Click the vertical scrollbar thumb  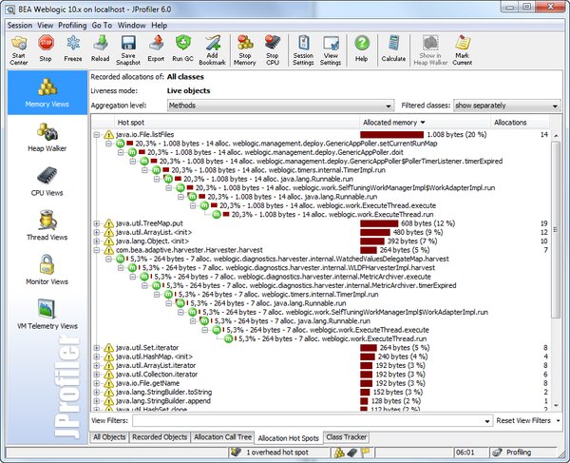coord(556,229)
